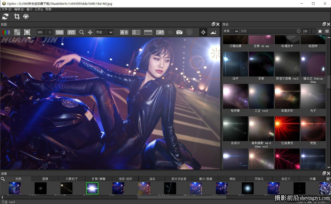Click the framed image view icon
Viewport: 331px width, 204px height.
pyautogui.click(x=27, y=32)
